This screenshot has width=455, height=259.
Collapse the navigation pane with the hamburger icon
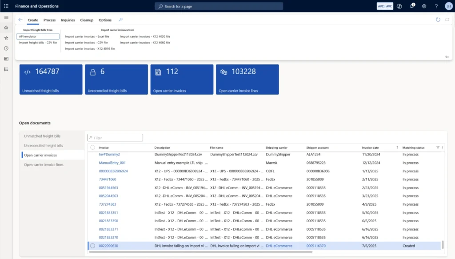6,17
